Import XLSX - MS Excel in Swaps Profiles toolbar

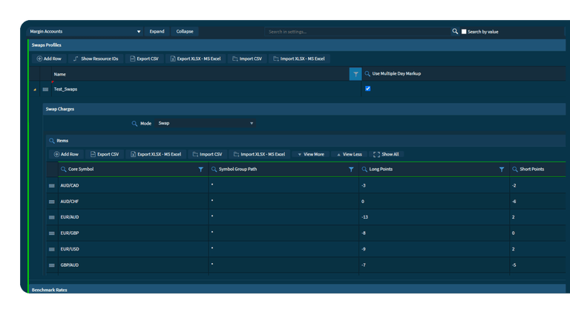click(x=299, y=59)
